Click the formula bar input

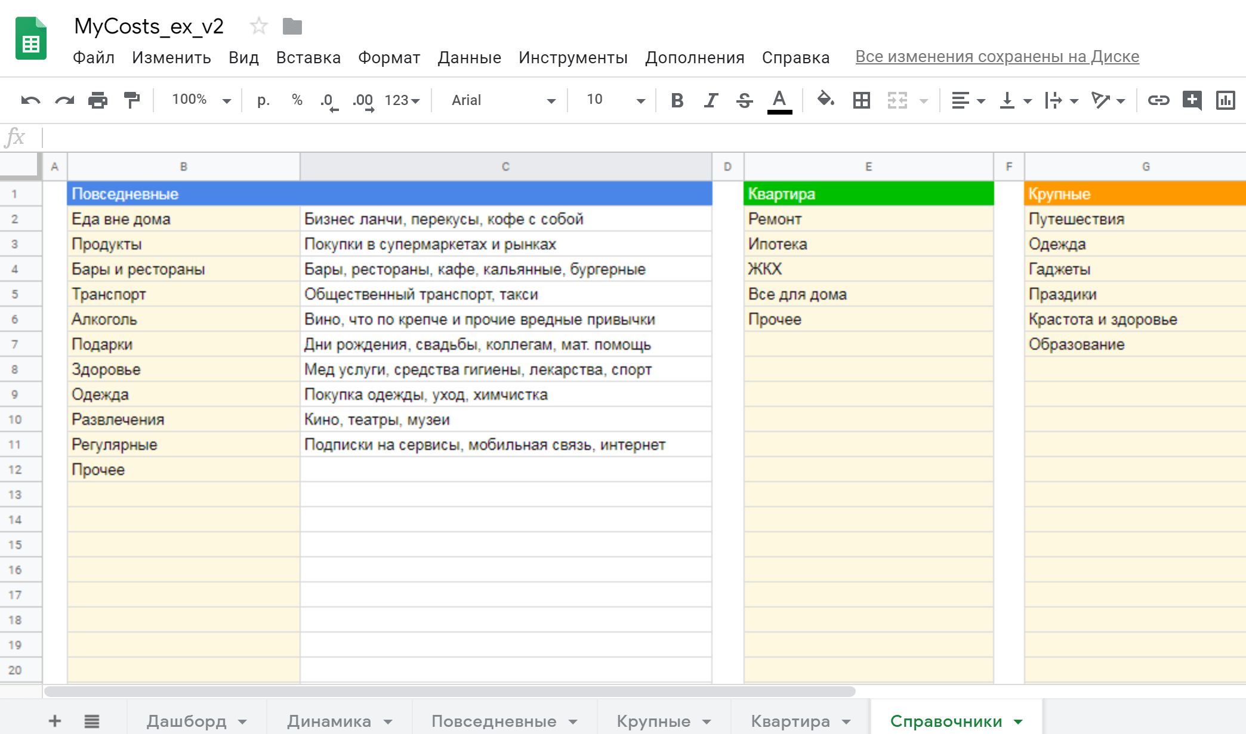point(644,138)
